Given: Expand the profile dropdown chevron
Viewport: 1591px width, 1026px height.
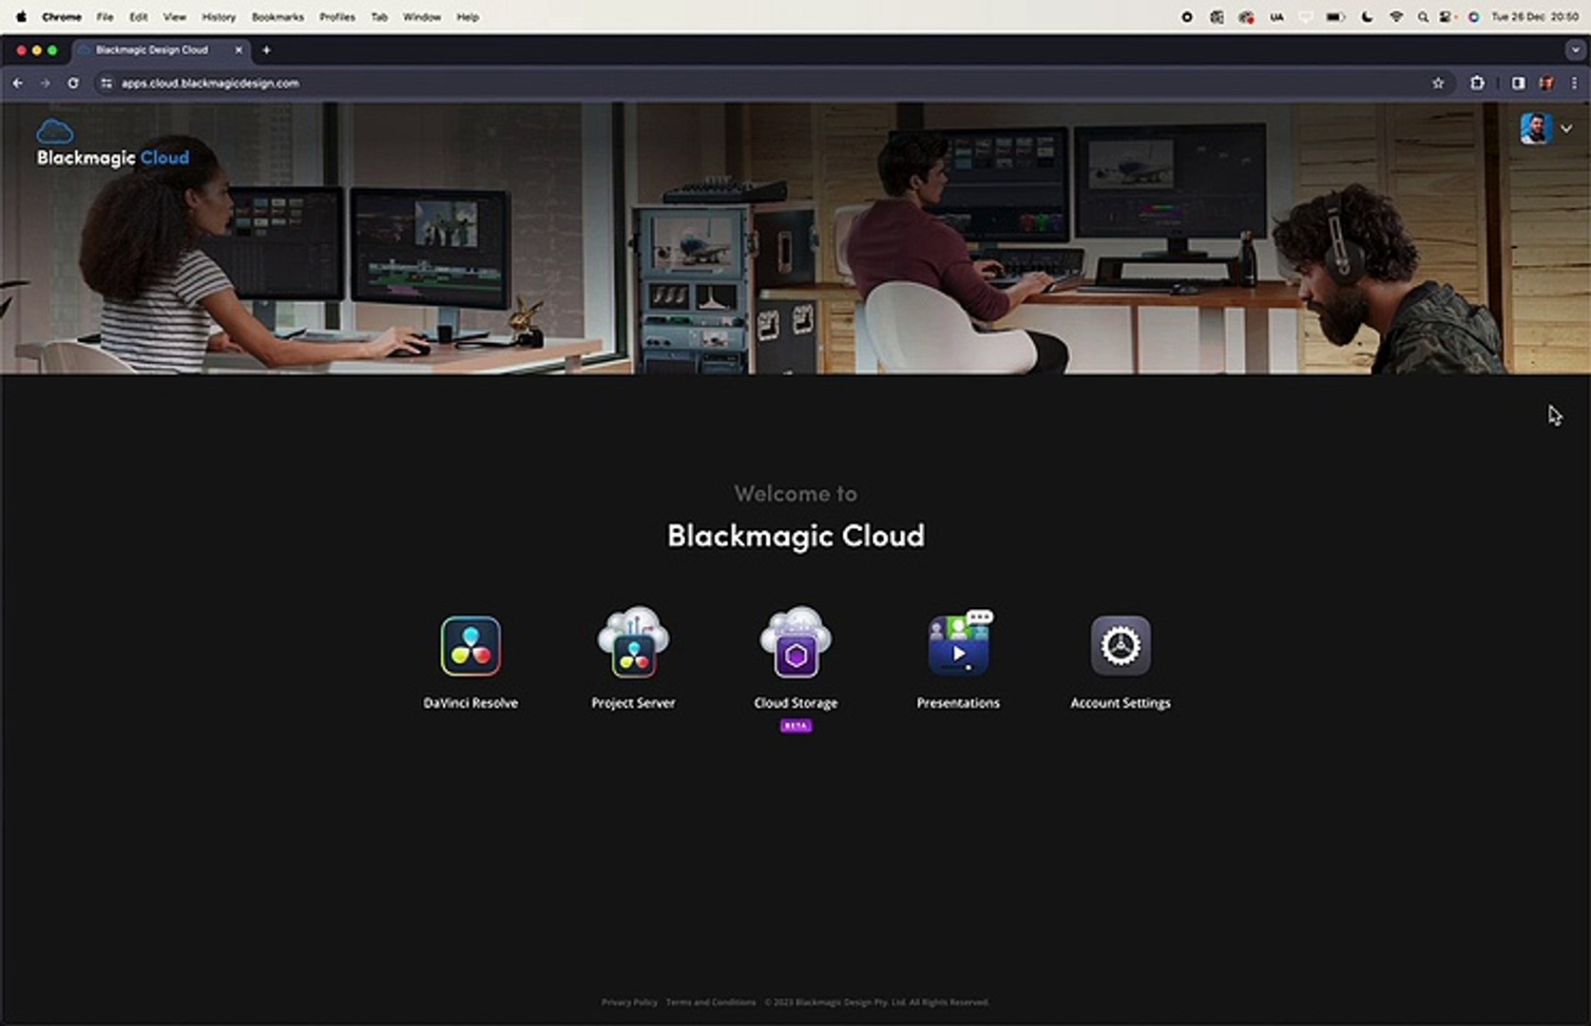Looking at the screenshot, I should point(1566,128).
